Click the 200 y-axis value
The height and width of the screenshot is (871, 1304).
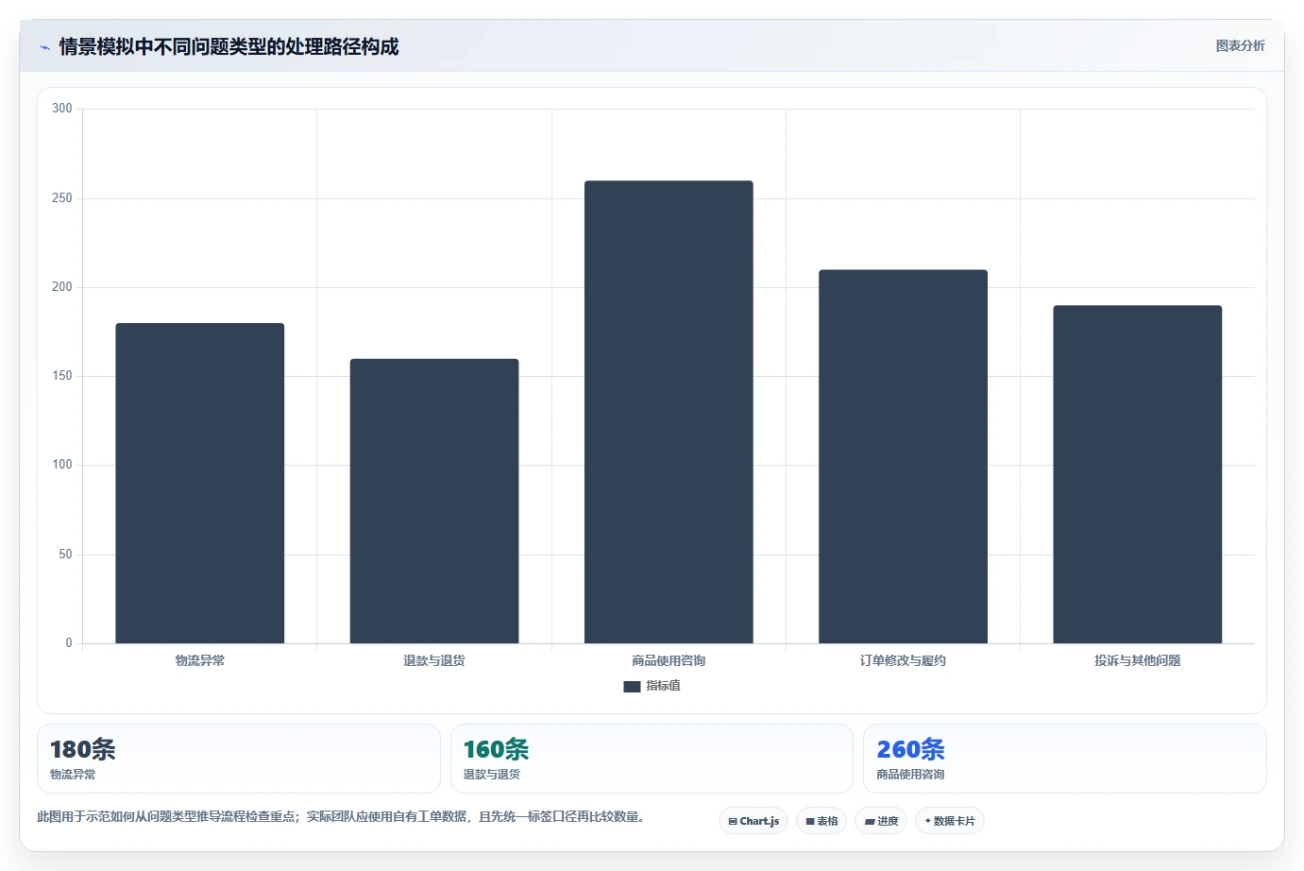62,287
